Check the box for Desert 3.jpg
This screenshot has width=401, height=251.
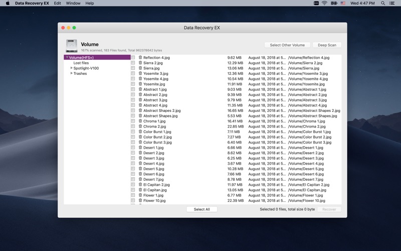[x=133, y=158]
